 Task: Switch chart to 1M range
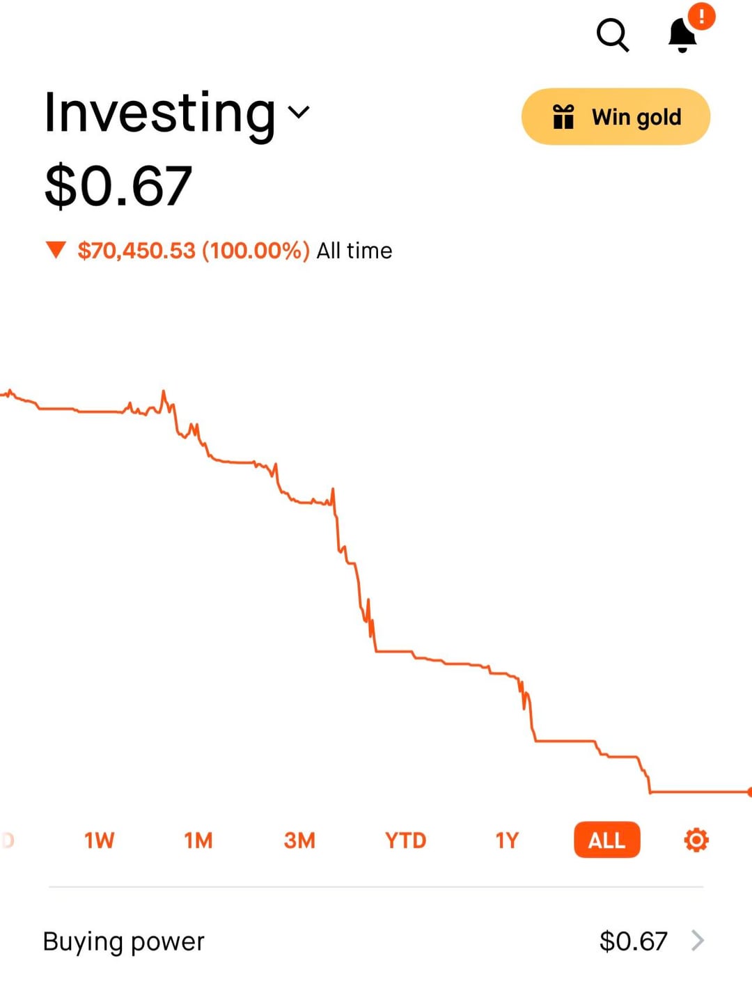198,840
